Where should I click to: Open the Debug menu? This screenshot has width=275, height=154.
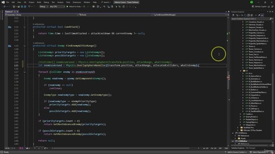pos(46,2)
